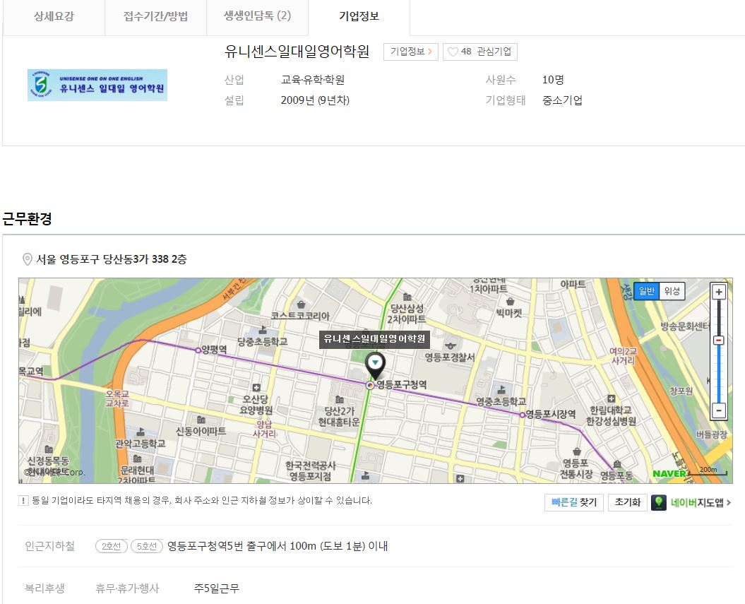The image size is (745, 604).
Task: Zoom out the map with minus button
Action: [718, 410]
